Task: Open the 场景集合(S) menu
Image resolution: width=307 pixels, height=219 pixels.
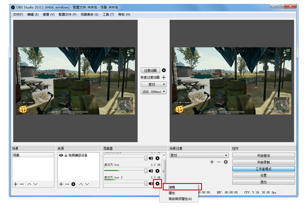Action: (x=90, y=15)
